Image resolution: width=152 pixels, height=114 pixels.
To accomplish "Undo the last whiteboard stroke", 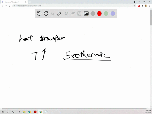I will (x=39, y=14).
